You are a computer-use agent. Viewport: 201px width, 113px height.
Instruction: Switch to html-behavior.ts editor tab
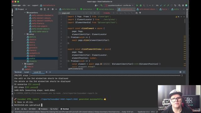point(126,9)
